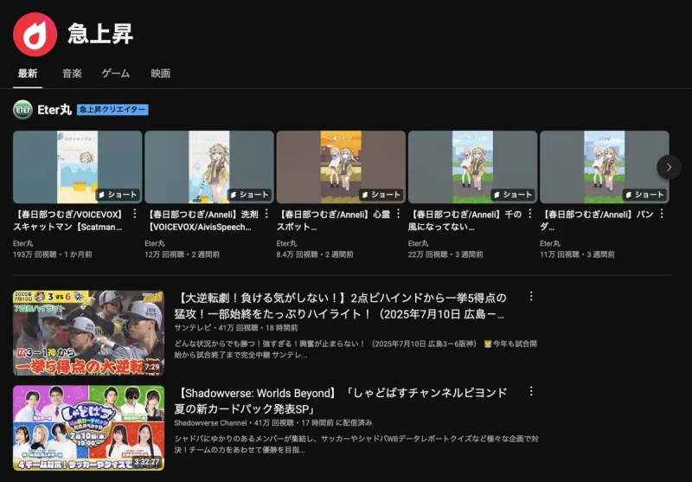This screenshot has height=482, width=692.
Task: Click the 急上昇クリエイター badge
Action: pos(112,109)
